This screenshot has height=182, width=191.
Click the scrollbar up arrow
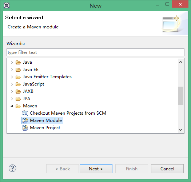pos(180,62)
